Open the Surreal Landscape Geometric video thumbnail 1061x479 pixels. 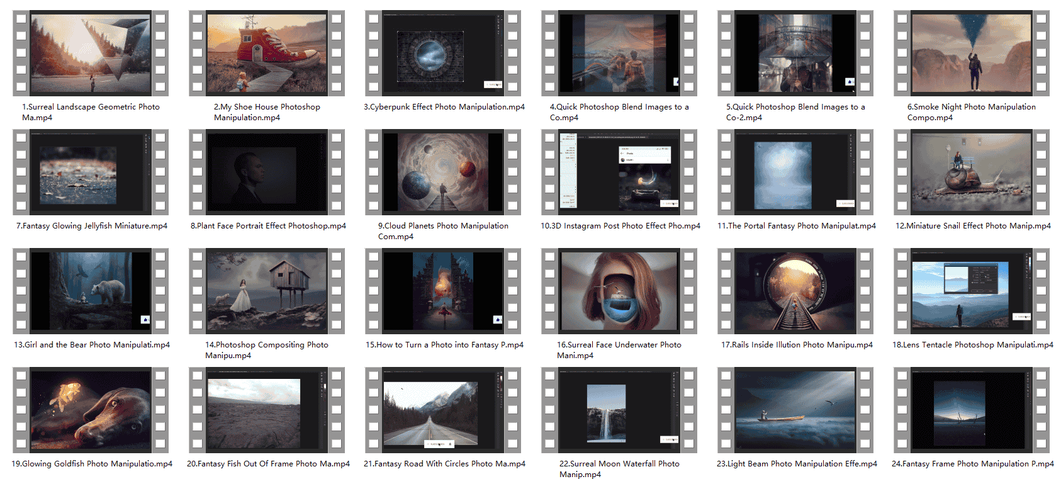[91, 53]
